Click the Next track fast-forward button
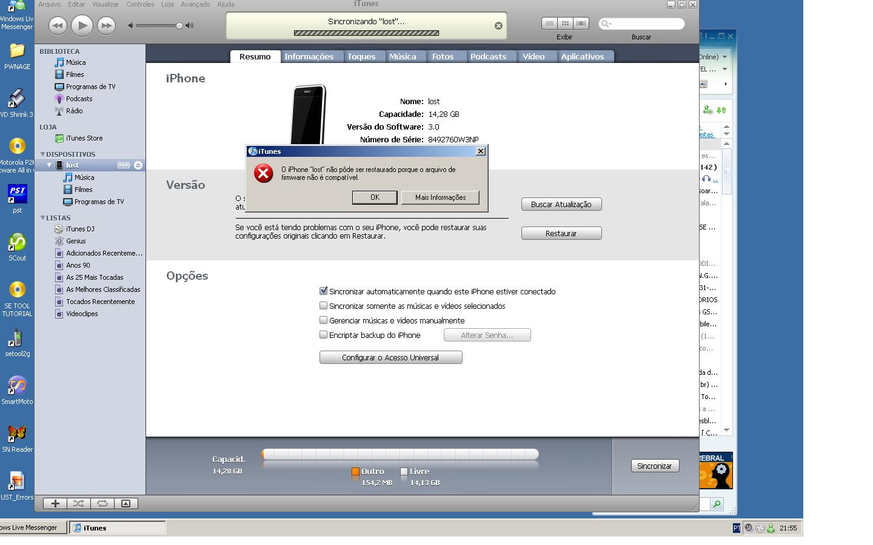Image resolution: width=873 pixels, height=545 pixels. [106, 25]
